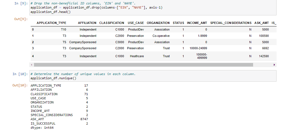Image resolution: width=281 pixels, height=132 pixels.
Task: Click right arrow of dataframe scrollbar
Action: [x=274, y=65]
